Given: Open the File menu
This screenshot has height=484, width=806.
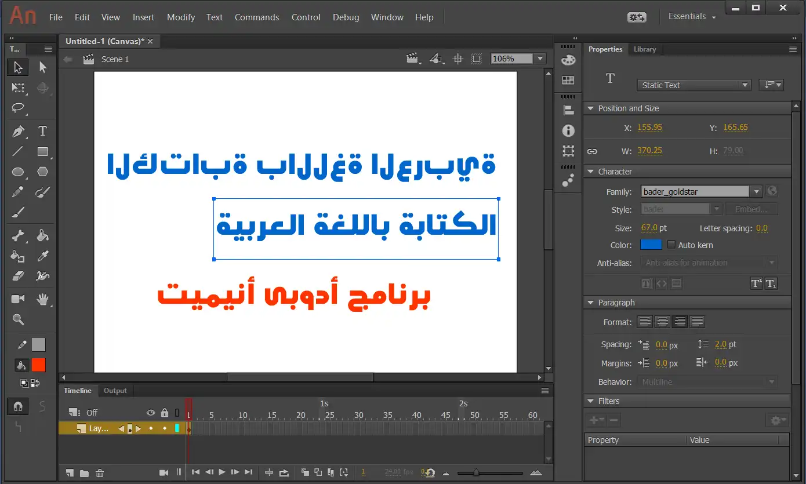Looking at the screenshot, I should [56, 17].
